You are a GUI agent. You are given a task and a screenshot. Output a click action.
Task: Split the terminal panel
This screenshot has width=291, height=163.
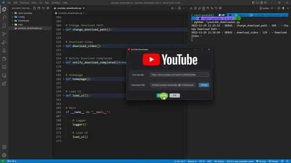(x=279, y=8)
